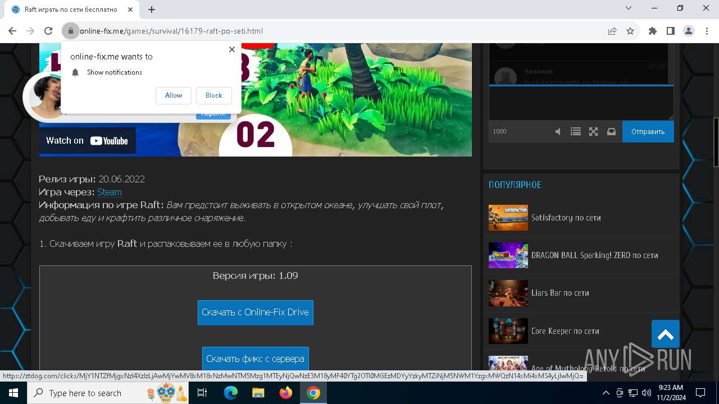Allow notifications from online-fix.me
This screenshot has height=404, width=719.
[174, 95]
